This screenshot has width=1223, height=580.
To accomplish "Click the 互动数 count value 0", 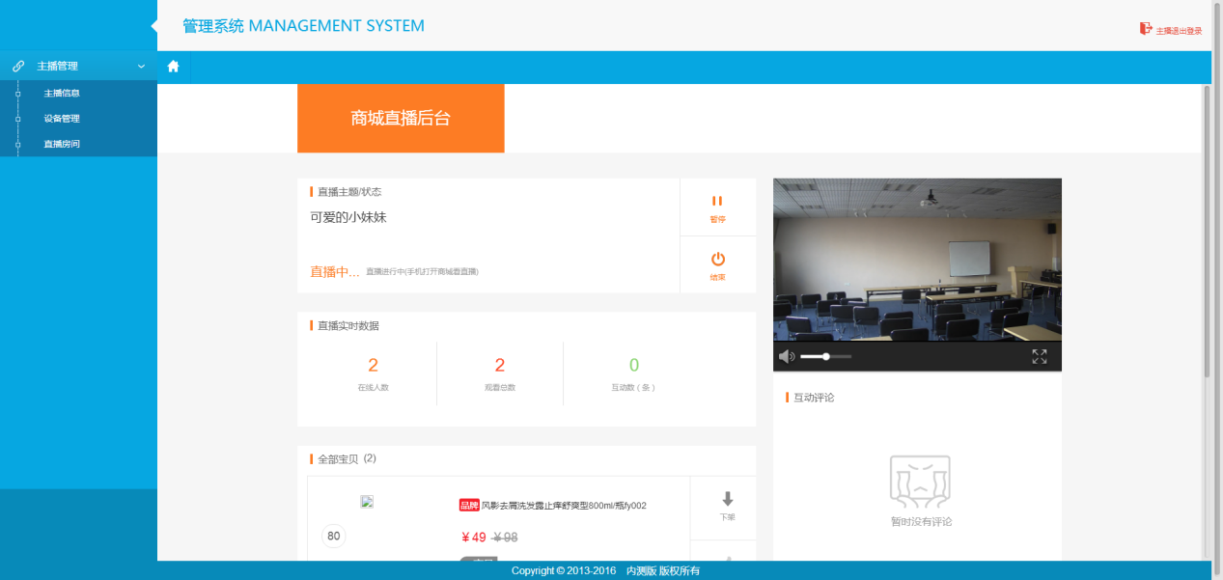I will (x=634, y=365).
